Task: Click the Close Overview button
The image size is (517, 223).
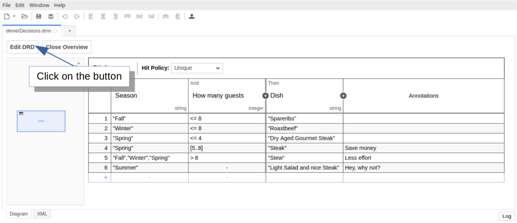Action: [x=67, y=47]
